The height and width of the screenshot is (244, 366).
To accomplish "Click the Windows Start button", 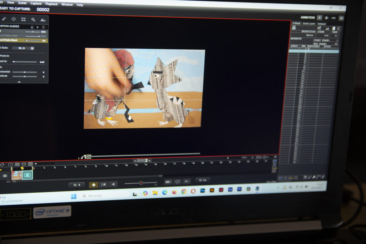I will click(74, 196).
